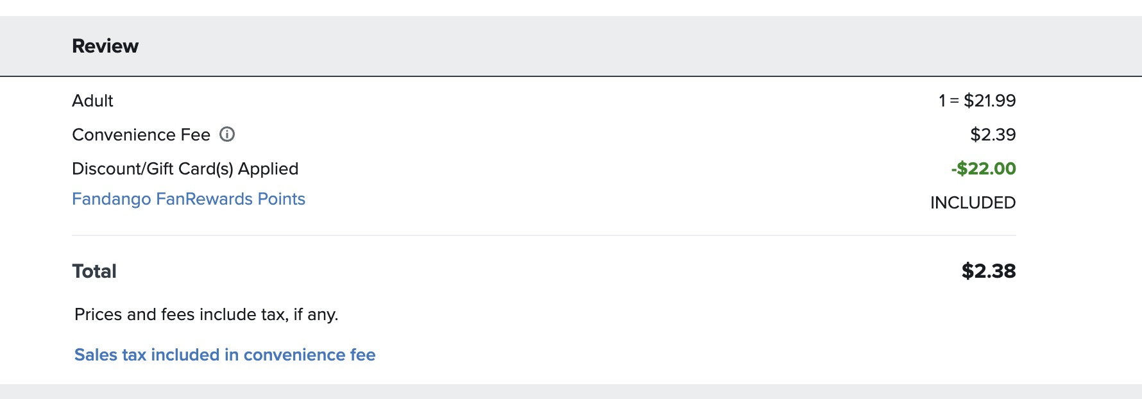Image resolution: width=1142 pixels, height=399 pixels.
Task: Click the green -$22.00 discount amount
Action: click(x=983, y=169)
